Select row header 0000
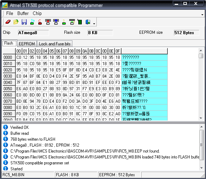The height and width of the screenshot is (179, 206). click(x=9, y=57)
